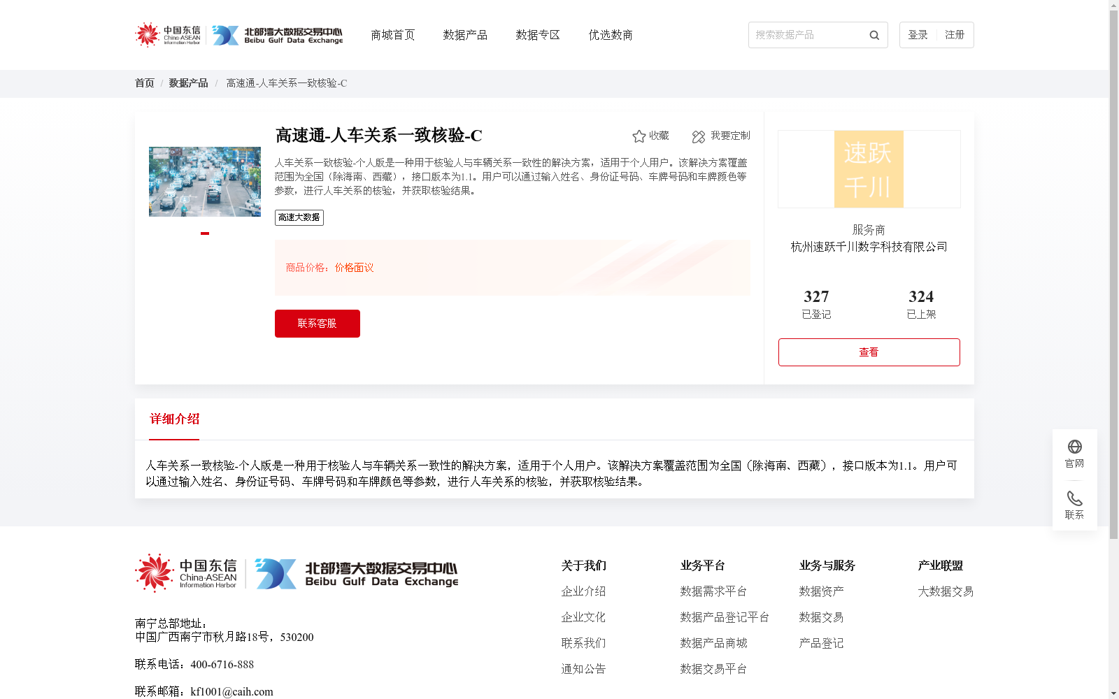Open footer link 数据产品登记平台
The height and width of the screenshot is (699, 1119).
click(x=725, y=617)
